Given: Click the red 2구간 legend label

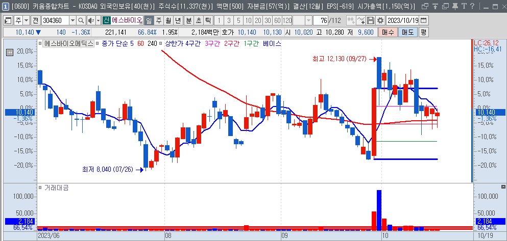Looking at the screenshot, I should (233, 43).
